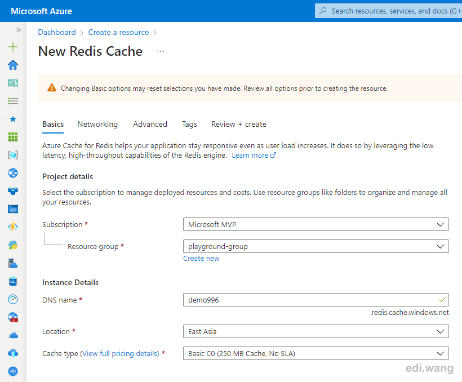Navigate to Dashboard breadcrumb
Viewport: 462px width, 382px height.
57,33
